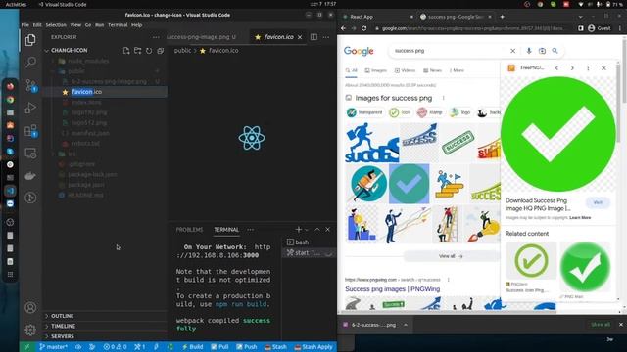Click Show all downloads button
The width and height of the screenshot is (627, 352).
point(601,325)
